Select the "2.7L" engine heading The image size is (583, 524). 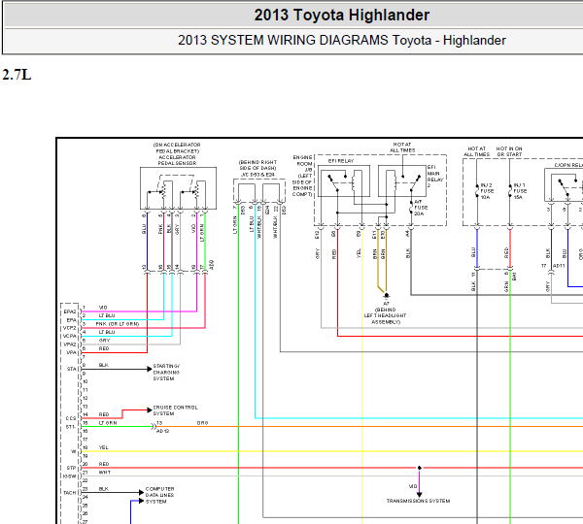pos(17,75)
